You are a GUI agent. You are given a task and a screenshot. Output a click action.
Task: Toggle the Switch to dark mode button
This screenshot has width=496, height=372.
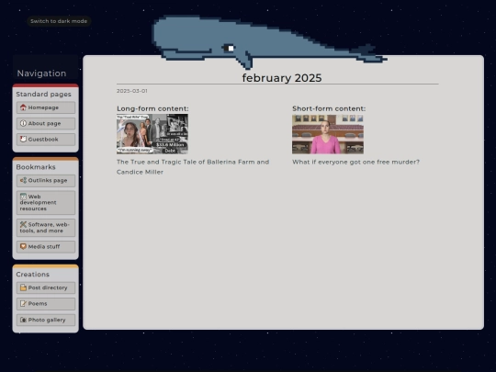(59, 21)
